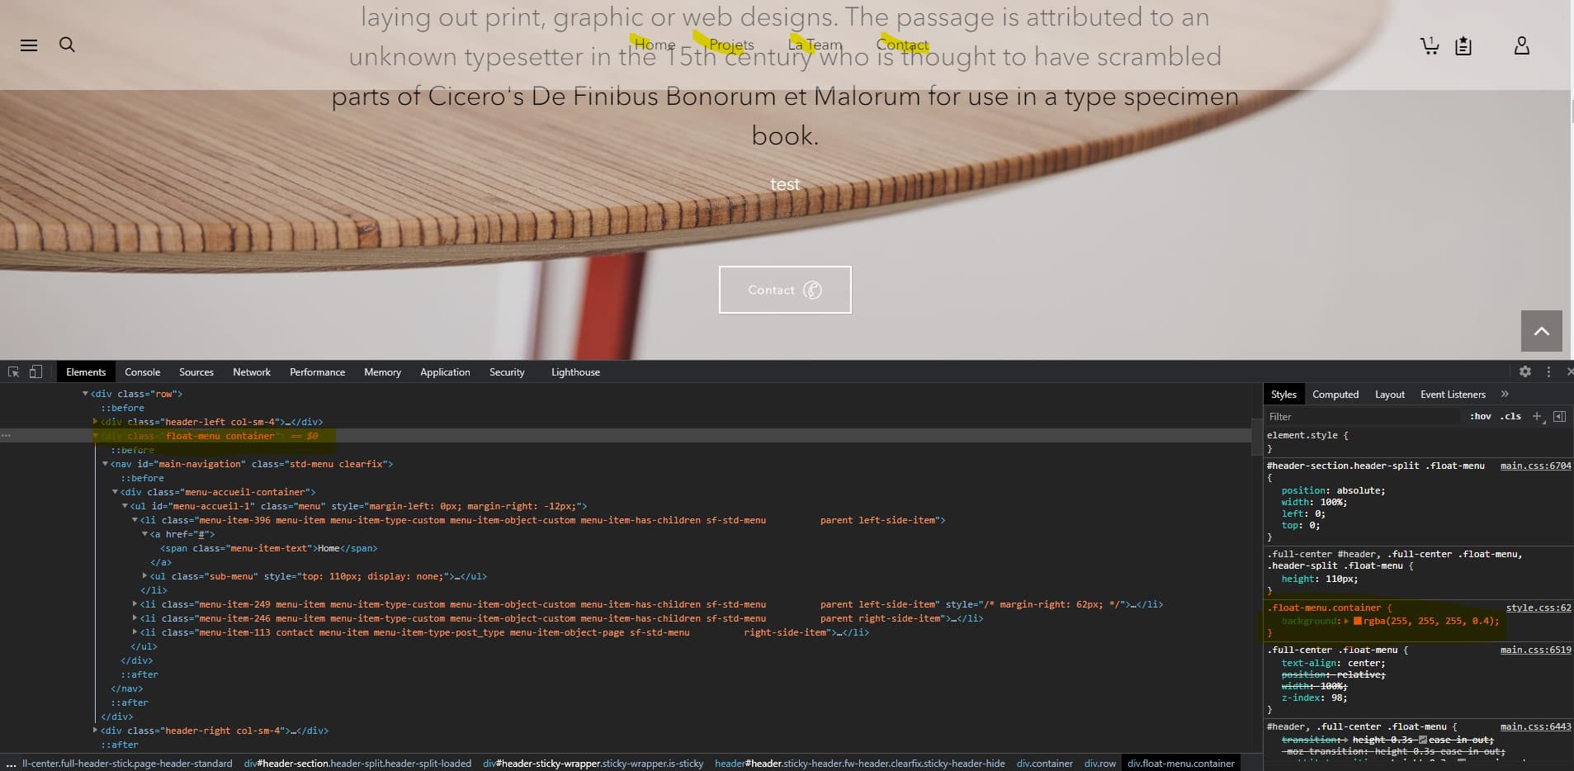Select the inspect element tool

point(12,372)
